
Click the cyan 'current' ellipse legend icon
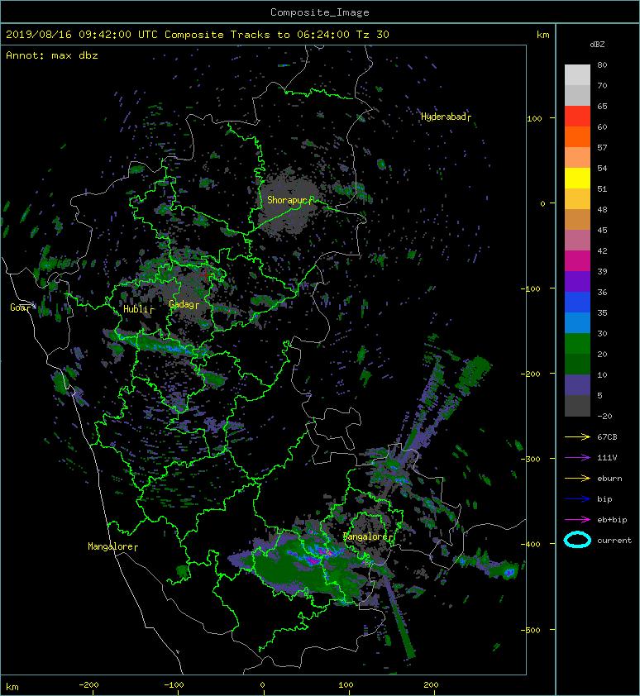577,541
